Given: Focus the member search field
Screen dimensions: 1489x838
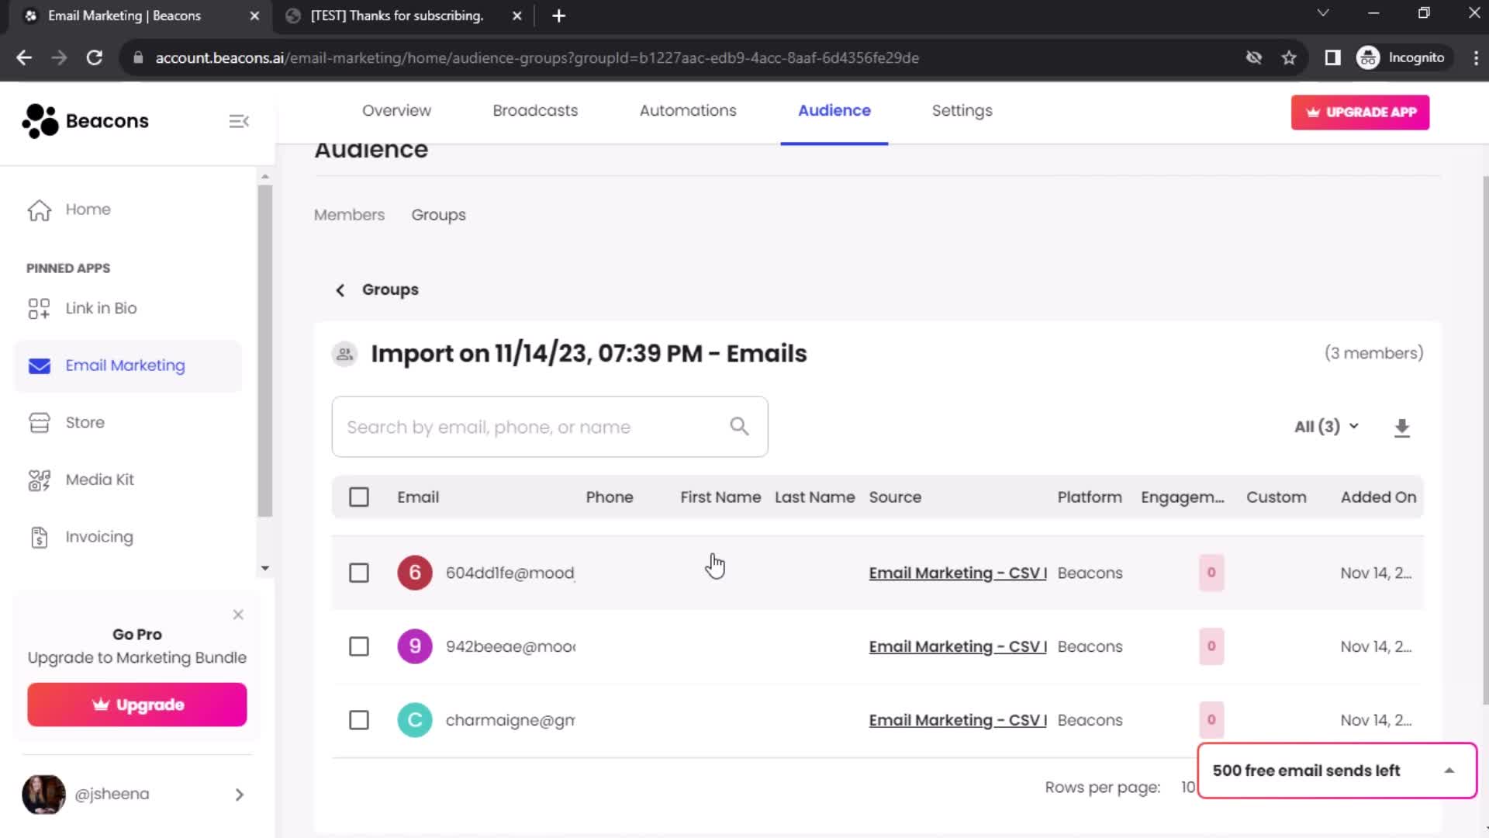Looking at the screenshot, I should [x=550, y=427].
